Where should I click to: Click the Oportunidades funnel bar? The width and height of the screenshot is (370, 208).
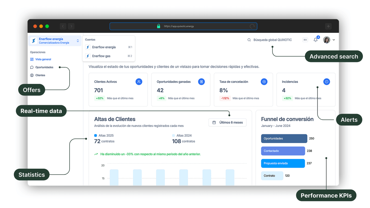(x=284, y=139)
